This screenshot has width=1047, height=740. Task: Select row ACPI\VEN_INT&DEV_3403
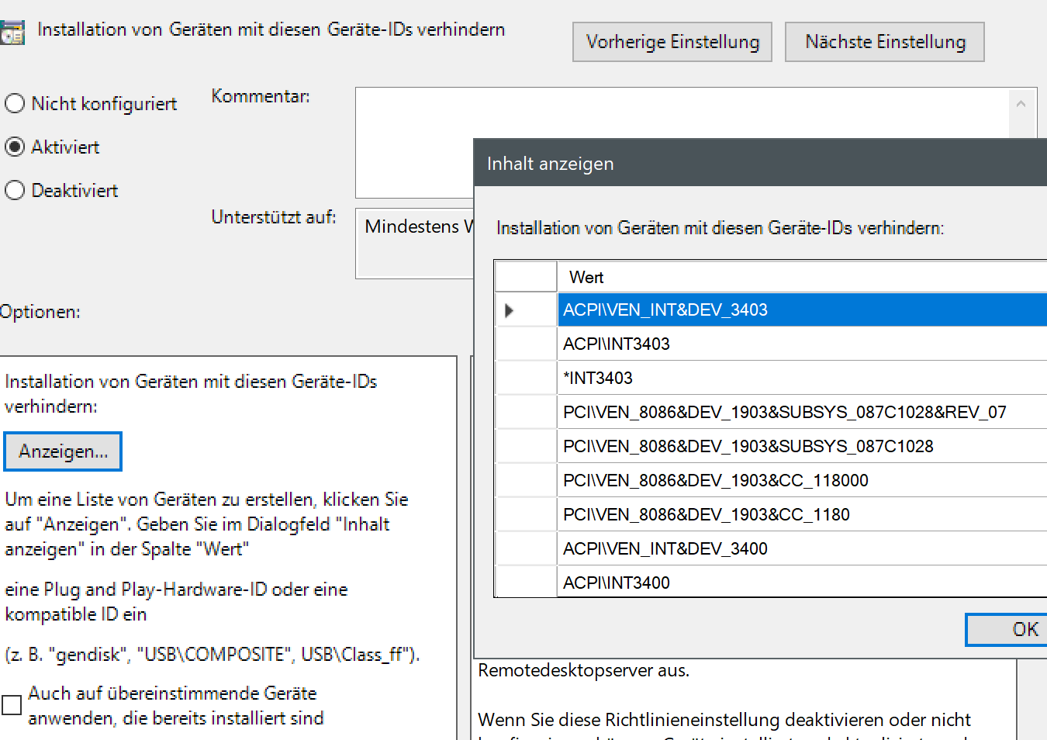tap(802, 310)
